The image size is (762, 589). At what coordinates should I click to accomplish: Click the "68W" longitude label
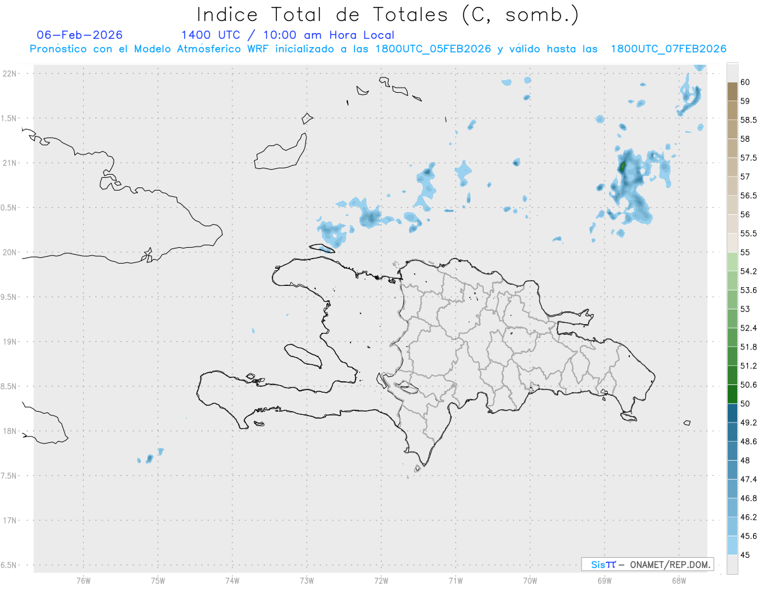pyautogui.click(x=679, y=580)
